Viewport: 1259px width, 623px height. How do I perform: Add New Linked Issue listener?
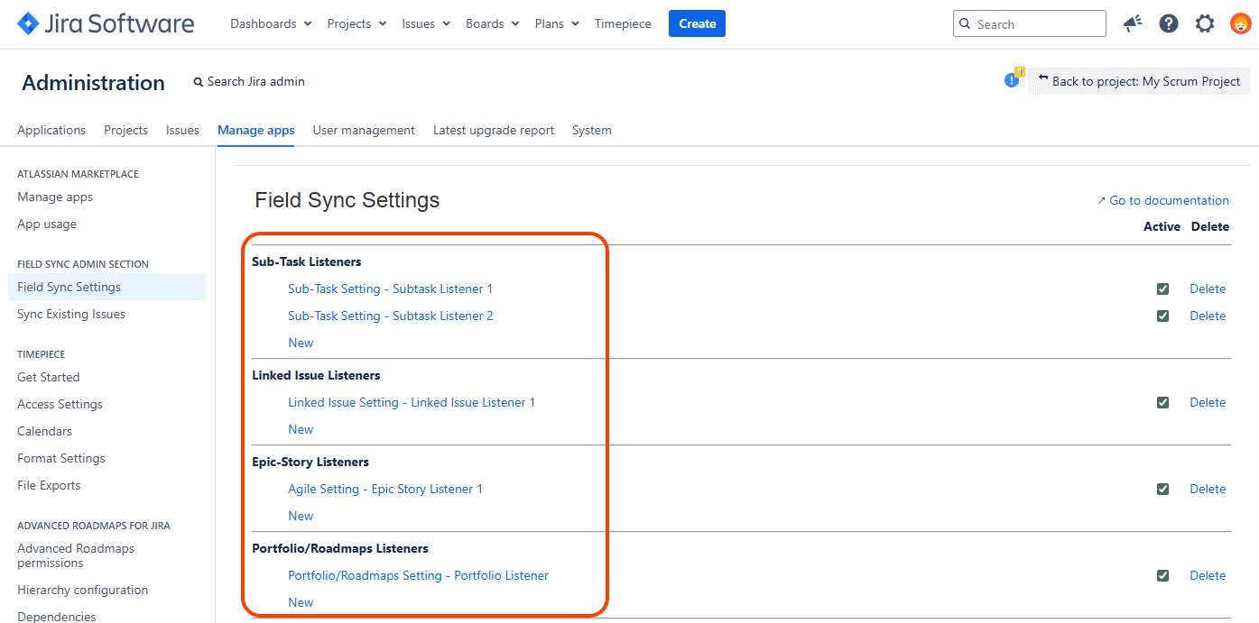point(301,430)
